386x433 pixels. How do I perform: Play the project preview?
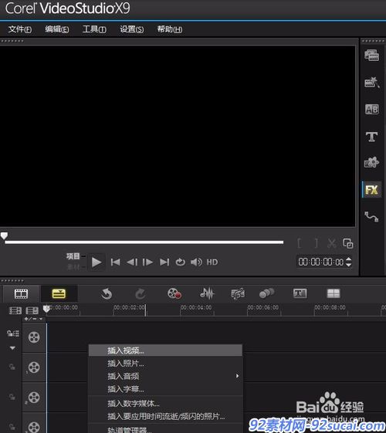pyautogui.click(x=96, y=262)
